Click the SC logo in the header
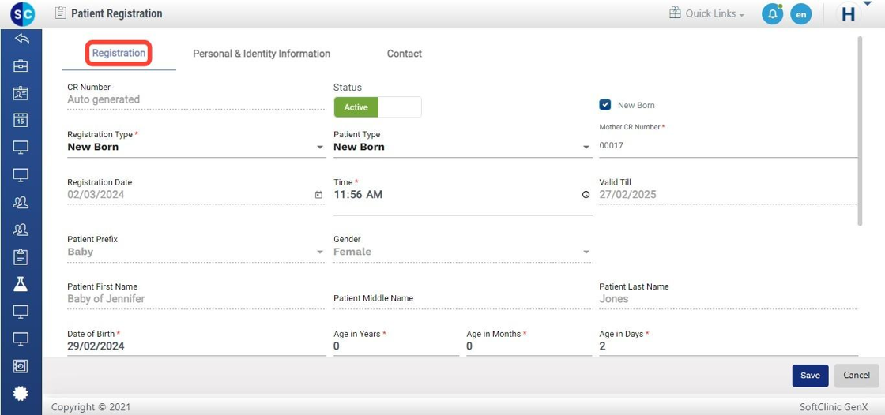This screenshot has width=885, height=415. pos(23,13)
